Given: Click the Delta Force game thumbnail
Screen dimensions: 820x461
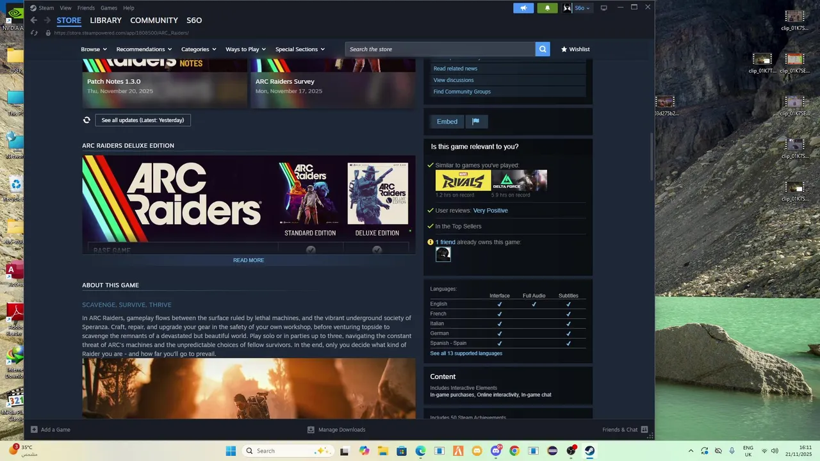Looking at the screenshot, I should click(x=520, y=181).
